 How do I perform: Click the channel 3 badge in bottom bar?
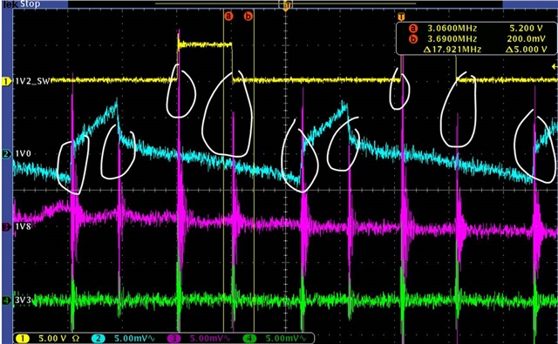pyautogui.click(x=176, y=338)
